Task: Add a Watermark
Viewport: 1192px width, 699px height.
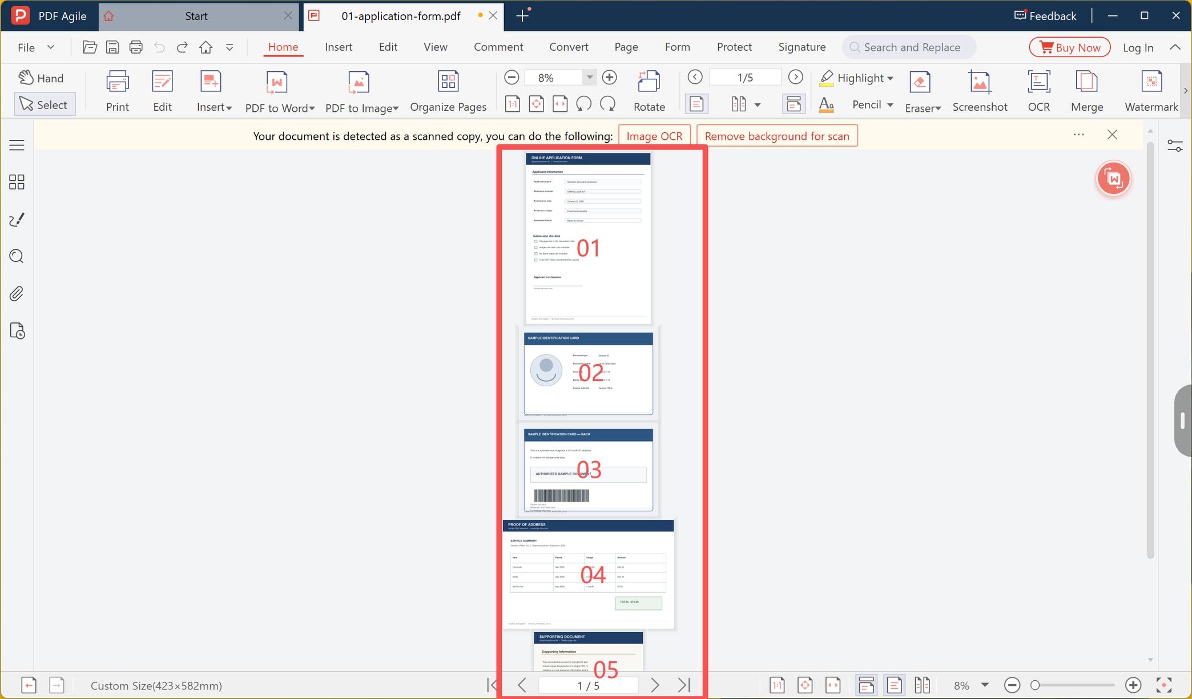Action: 1151,91
